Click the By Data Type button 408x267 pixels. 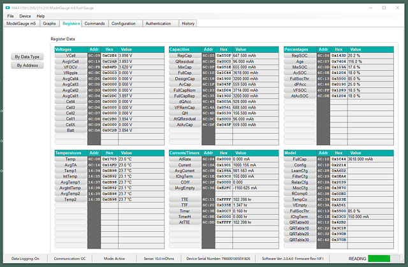(x=27, y=57)
